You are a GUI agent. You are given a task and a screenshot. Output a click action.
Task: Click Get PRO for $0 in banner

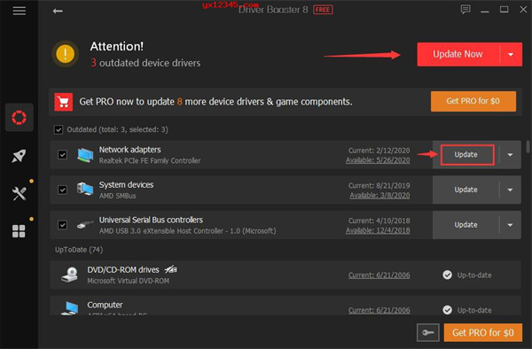(473, 101)
